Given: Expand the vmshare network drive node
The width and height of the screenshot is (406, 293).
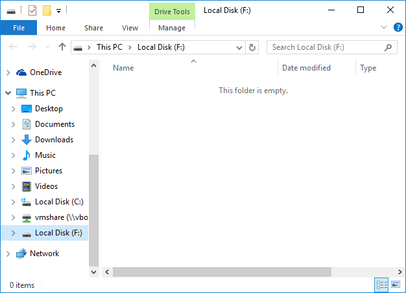Looking at the screenshot, I should coord(13,217).
